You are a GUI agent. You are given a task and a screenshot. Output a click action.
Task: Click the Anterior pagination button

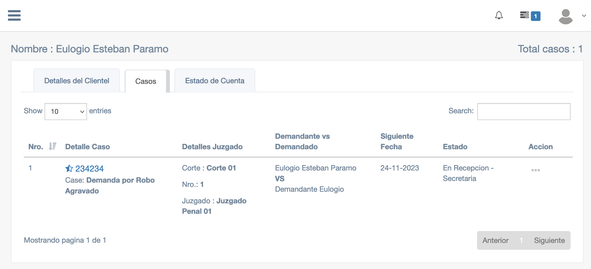495,240
